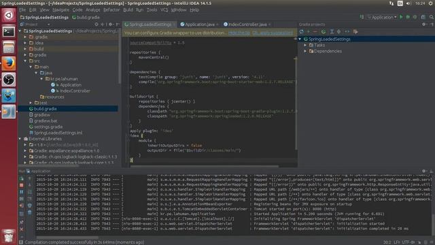This screenshot has width=435, height=245.
Task: Expand Tasks in Gradle projects
Action: 305,45
